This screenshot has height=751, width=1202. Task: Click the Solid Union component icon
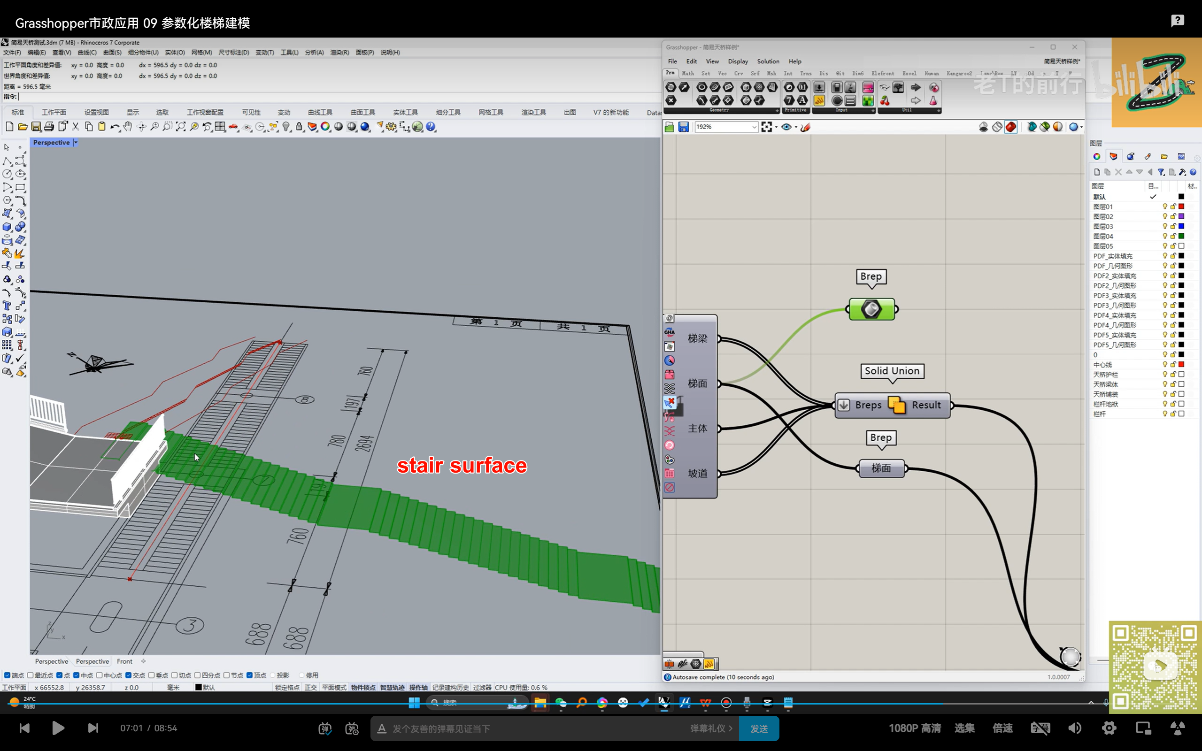pos(896,405)
